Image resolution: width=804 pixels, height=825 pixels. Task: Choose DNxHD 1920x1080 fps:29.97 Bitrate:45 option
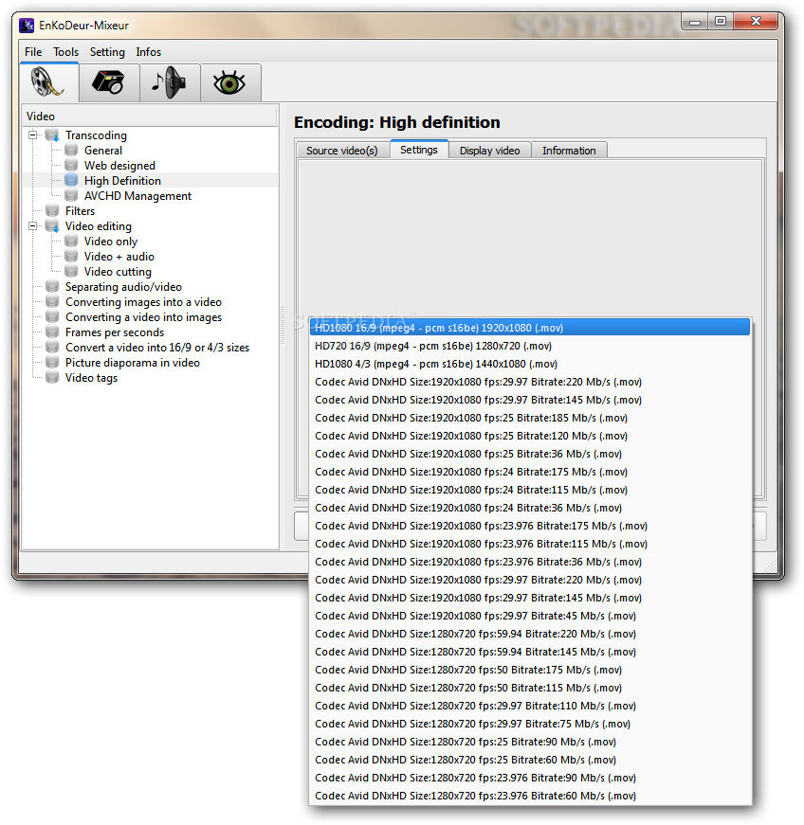tap(530, 616)
